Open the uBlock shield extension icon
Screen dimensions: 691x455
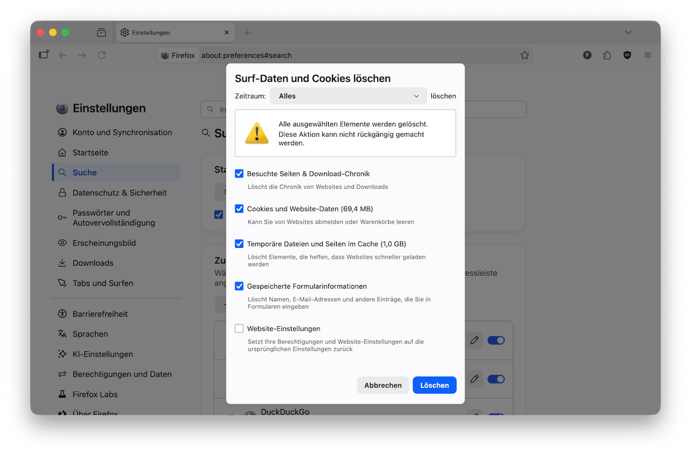tap(627, 55)
